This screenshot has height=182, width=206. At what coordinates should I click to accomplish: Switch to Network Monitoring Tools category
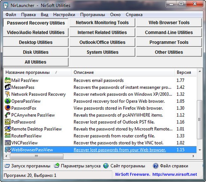pyautogui.click(x=102, y=23)
